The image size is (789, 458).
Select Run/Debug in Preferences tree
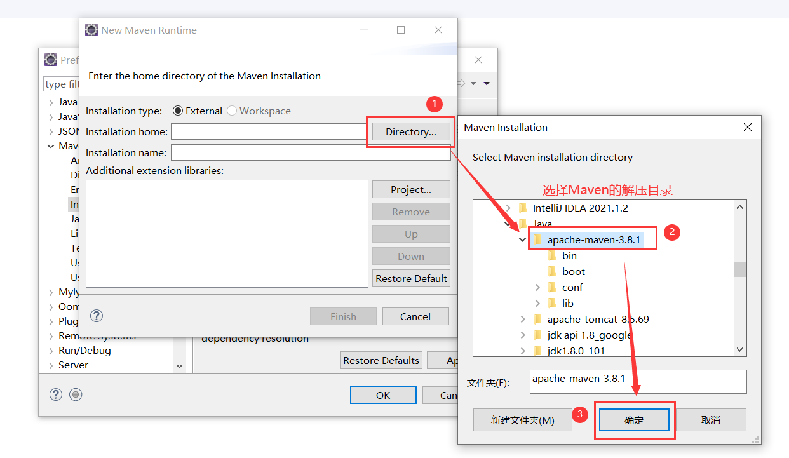tap(84, 351)
